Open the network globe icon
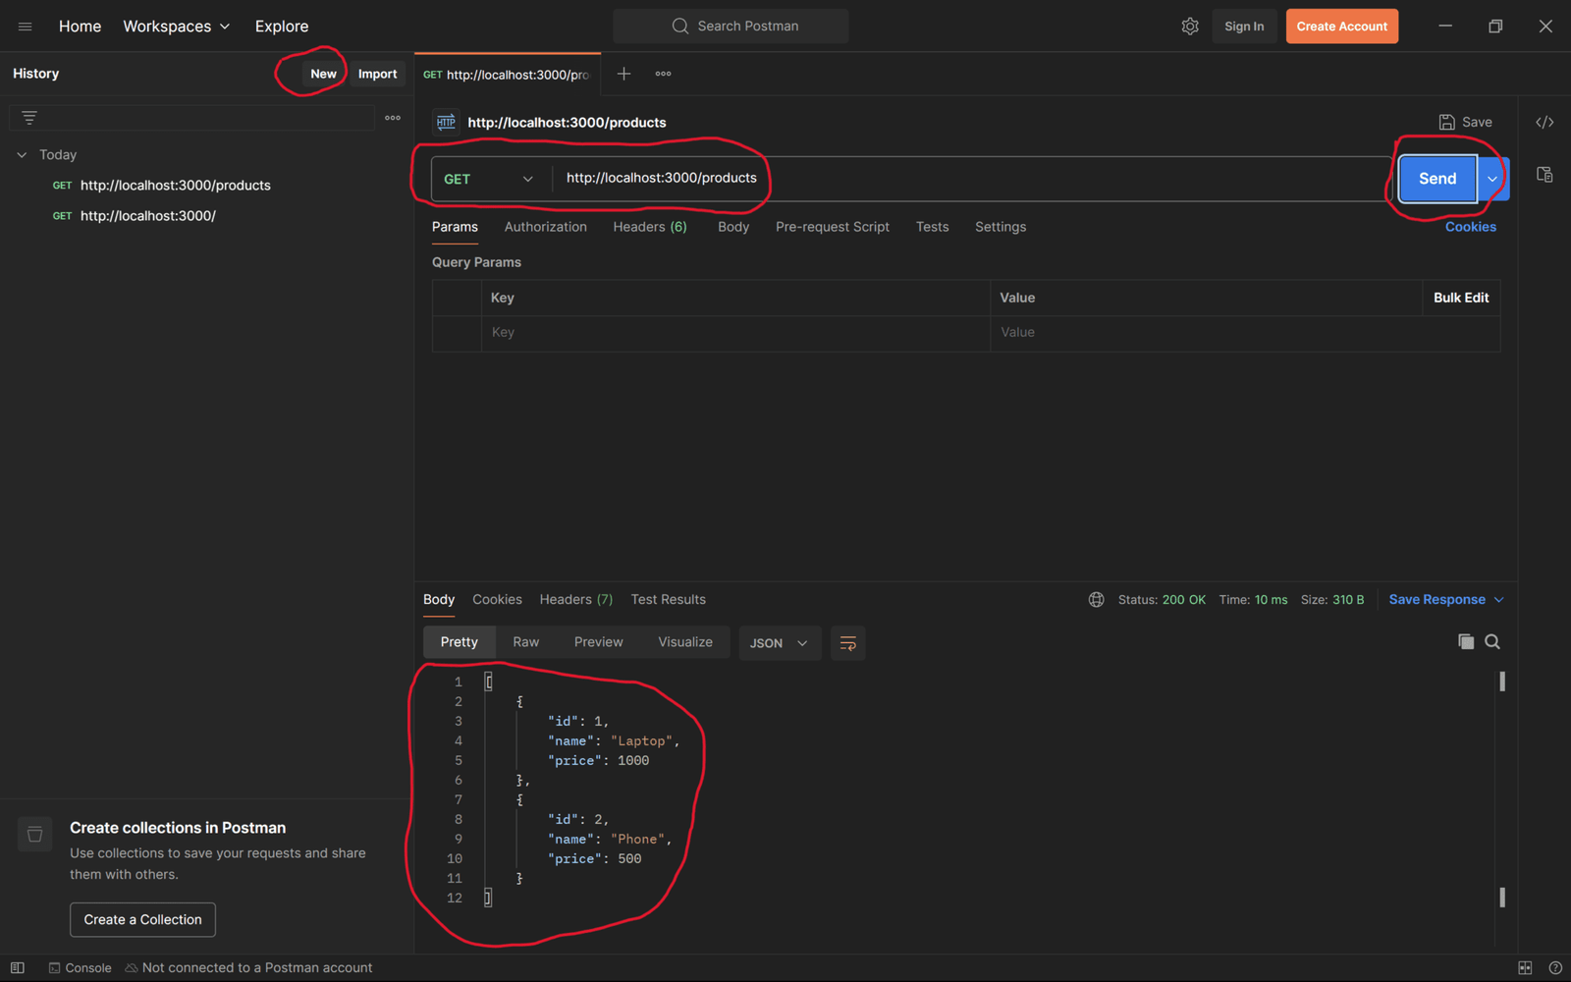Screen dimensions: 1571x982 click(x=1096, y=600)
